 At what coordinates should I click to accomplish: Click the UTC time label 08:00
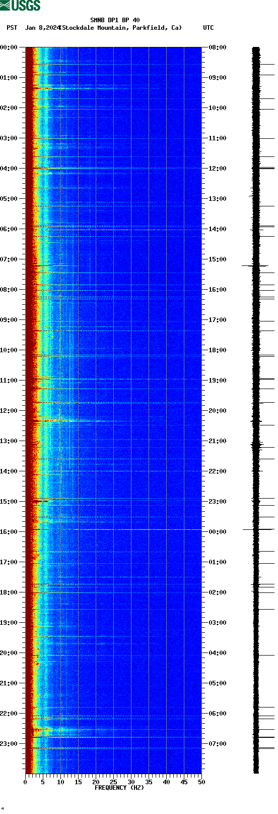coord(218,47)
